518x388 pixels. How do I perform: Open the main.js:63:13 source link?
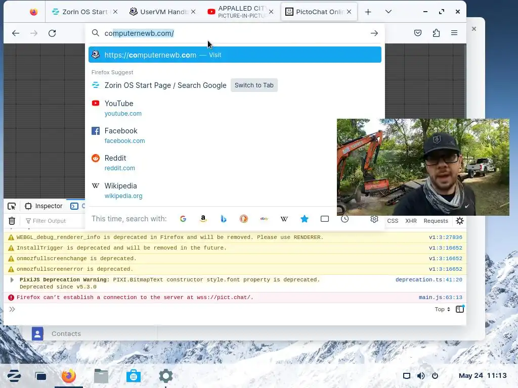click(441, 297)
